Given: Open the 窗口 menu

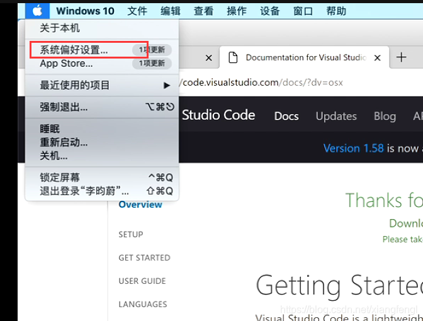Looking at the screenshot, I should click(303, 11).
